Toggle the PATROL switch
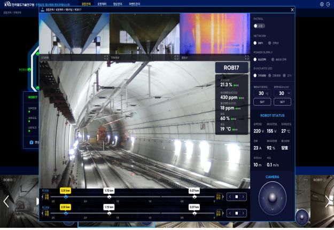The height and width of the screenshot is (230, 334). (x=259, y=25)
